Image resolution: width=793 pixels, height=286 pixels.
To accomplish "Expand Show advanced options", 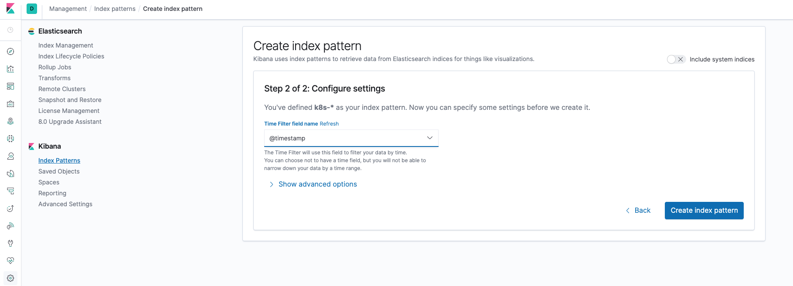I will pos(317,184).
